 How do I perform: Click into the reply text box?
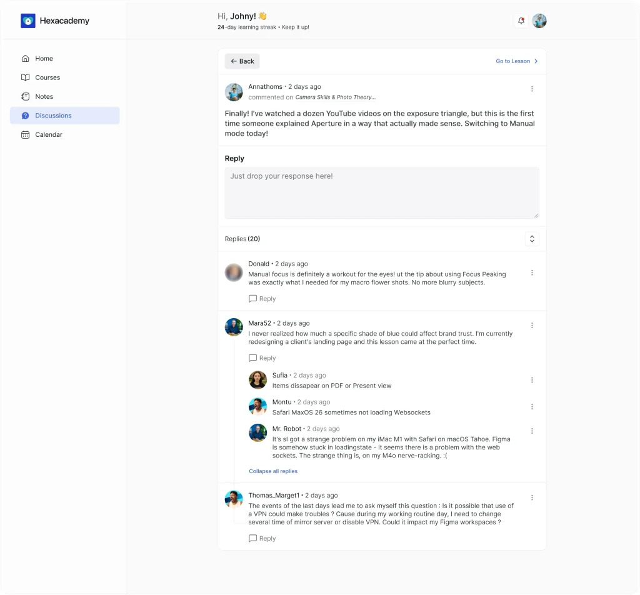click(382, 192)
